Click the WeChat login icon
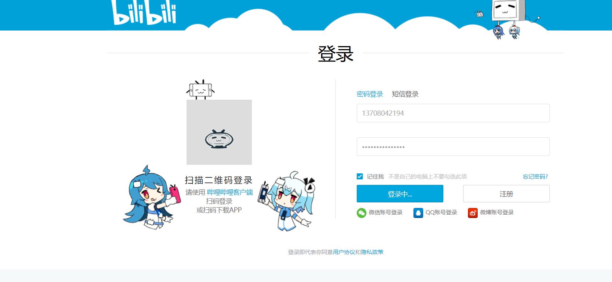Viewport: 612px width, 282px height. click(361, 213)
